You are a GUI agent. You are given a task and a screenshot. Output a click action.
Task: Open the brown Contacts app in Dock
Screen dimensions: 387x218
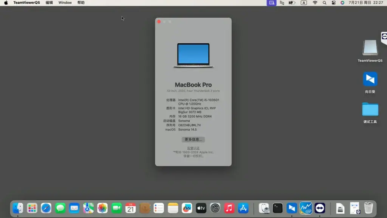pos(145,208)
